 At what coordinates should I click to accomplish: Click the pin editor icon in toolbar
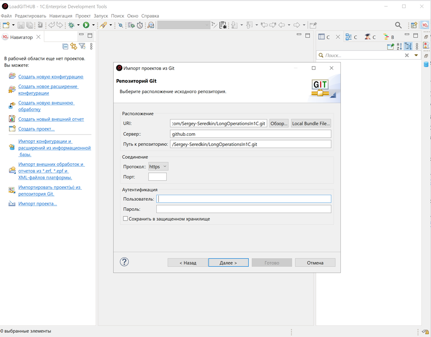313,25
